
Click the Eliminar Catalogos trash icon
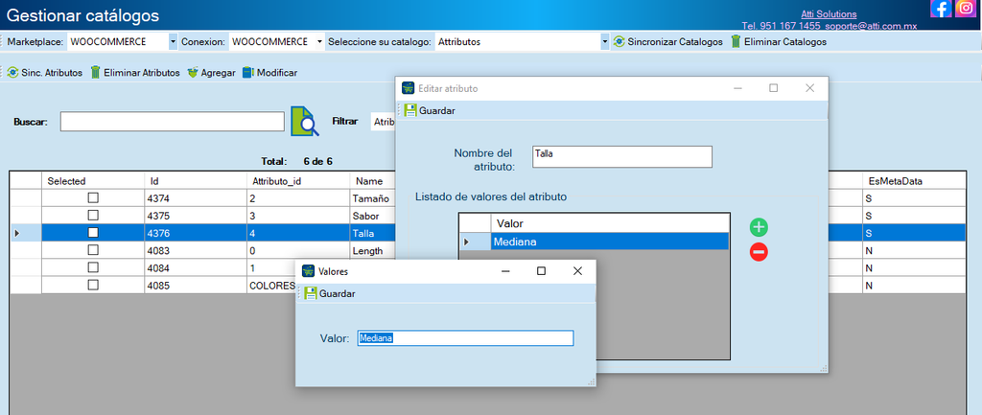[x=736, y=42]
